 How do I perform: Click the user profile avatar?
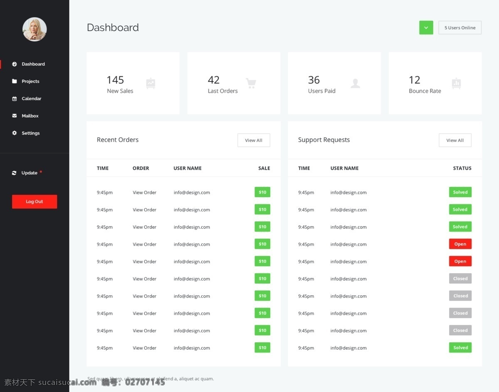pos(35,29)
